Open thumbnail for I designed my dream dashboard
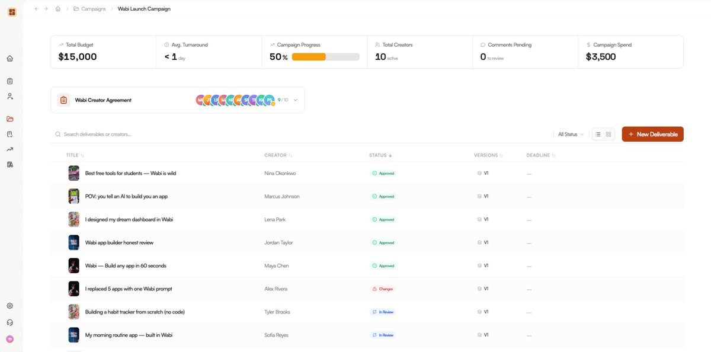 click(73, 219)
